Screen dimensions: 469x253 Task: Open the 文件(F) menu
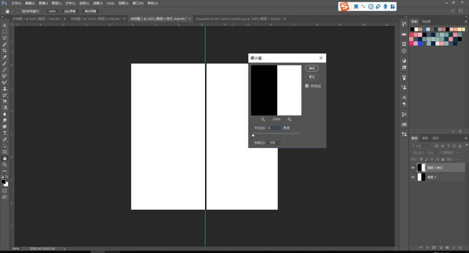click(x=16, y=3)
